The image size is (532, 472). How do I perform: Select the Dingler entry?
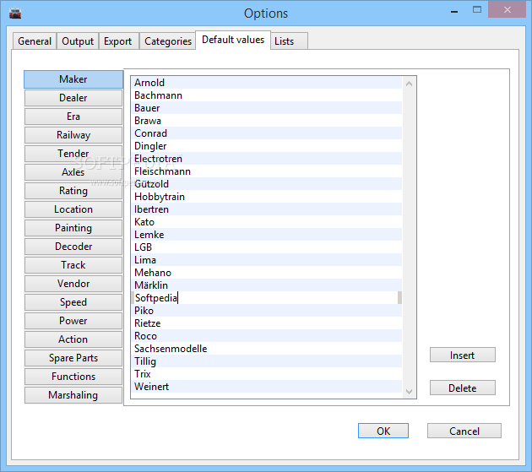click(x=267, y=146)
